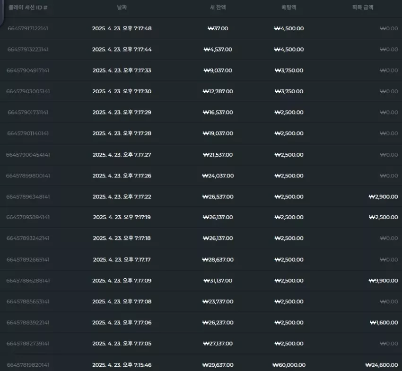Click the ₩60,000.00 bet amount cell
The height and width of the screenshot is (371, 402).
pos(288,365)
